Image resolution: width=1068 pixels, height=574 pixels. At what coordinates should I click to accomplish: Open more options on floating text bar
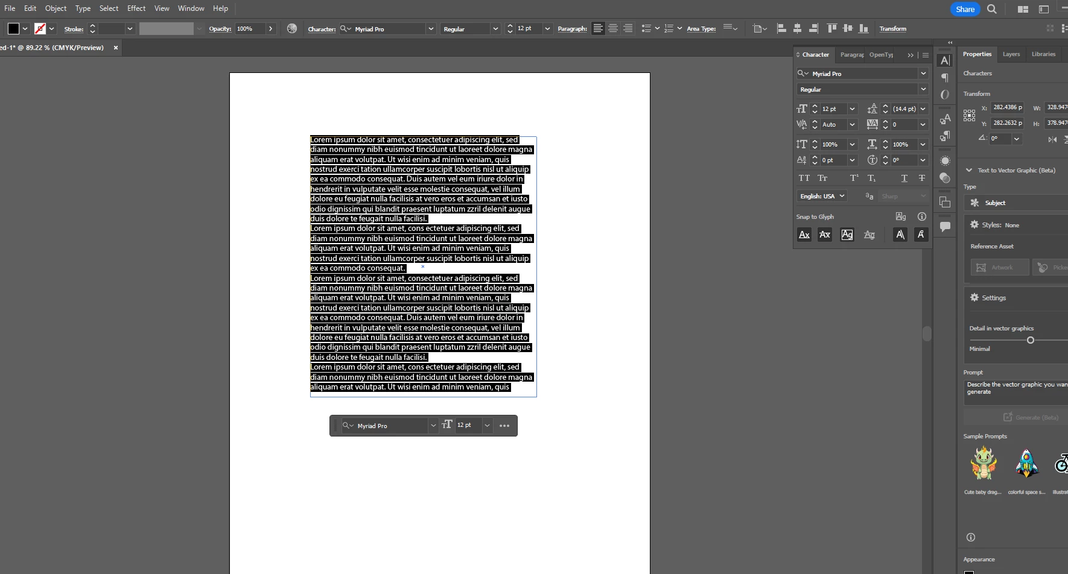pos(504,426)
